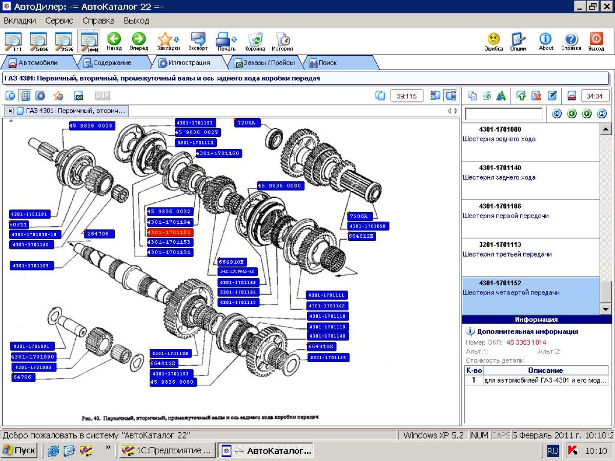Open Опции settings

(x=518, y=41)
